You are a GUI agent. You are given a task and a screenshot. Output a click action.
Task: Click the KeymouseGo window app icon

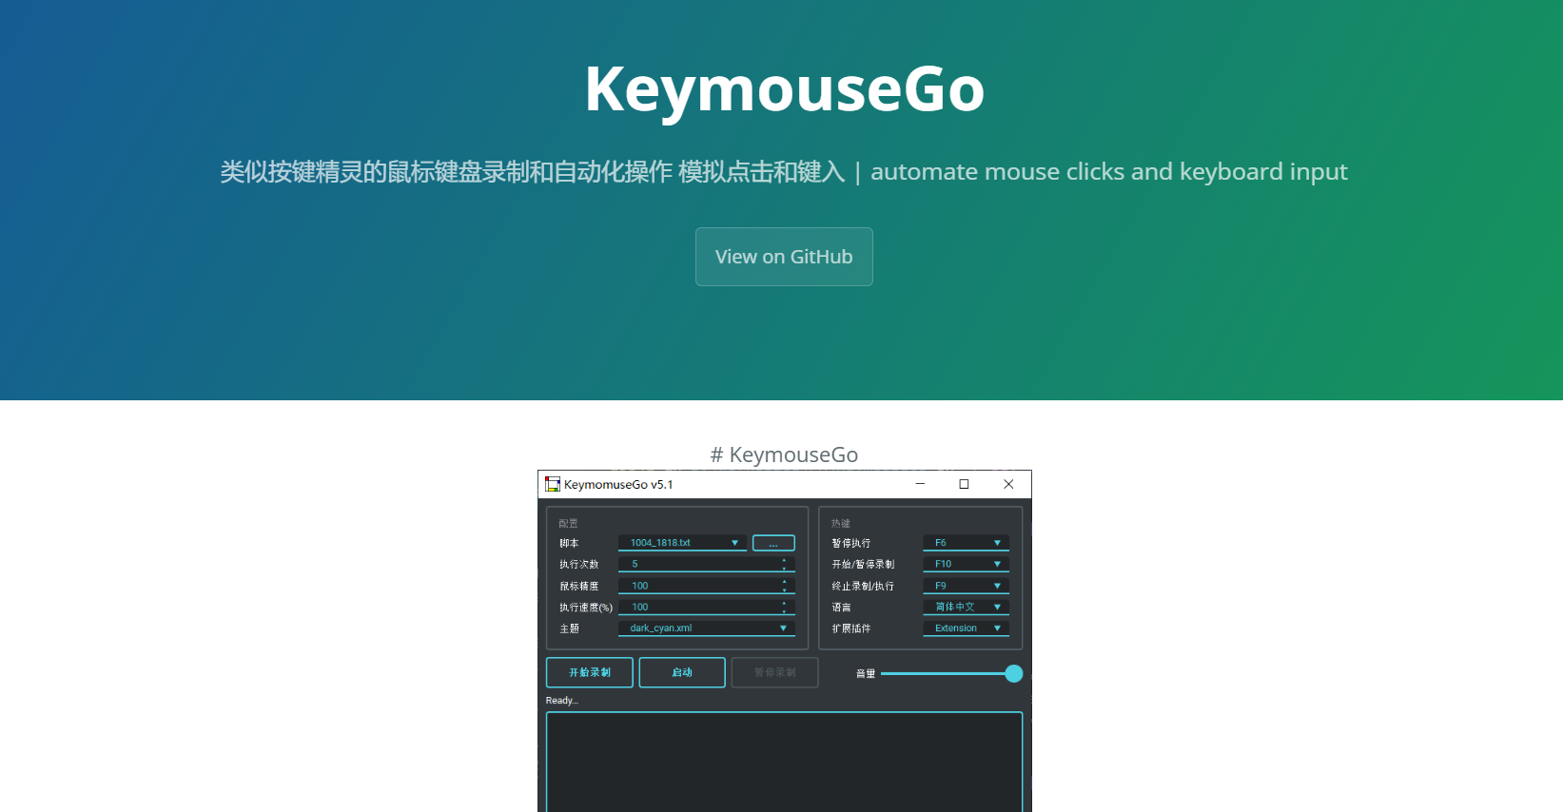[553, 484]
